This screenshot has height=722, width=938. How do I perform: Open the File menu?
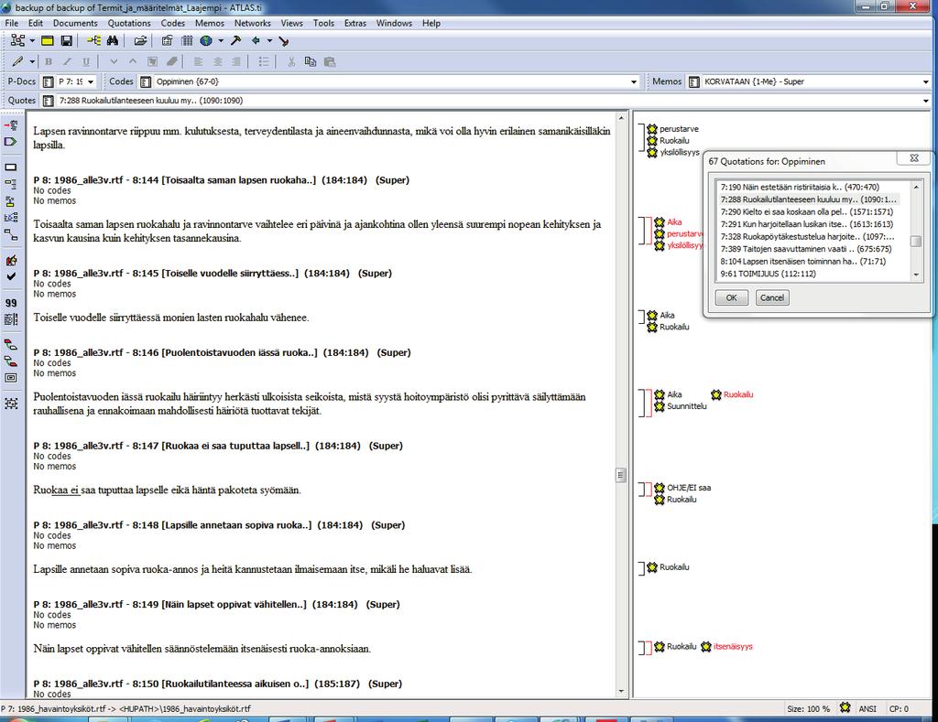(x=11, y=23)
